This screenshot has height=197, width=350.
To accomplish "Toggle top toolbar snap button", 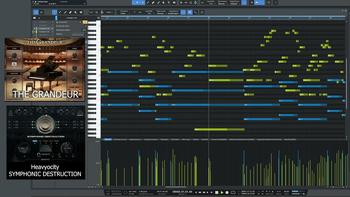I will coord(244,2).
